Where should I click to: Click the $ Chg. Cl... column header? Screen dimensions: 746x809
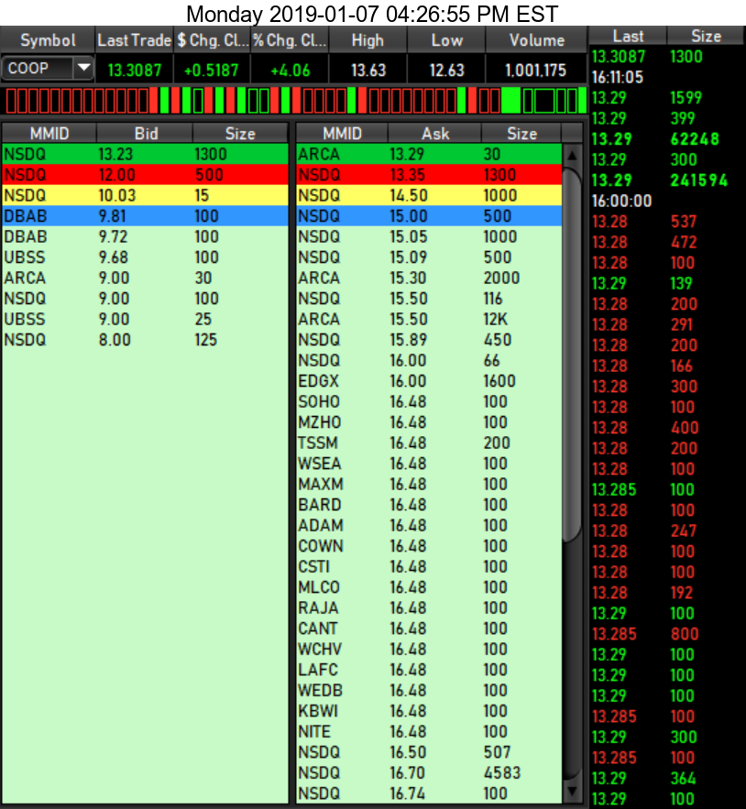[x=213, y=40]
